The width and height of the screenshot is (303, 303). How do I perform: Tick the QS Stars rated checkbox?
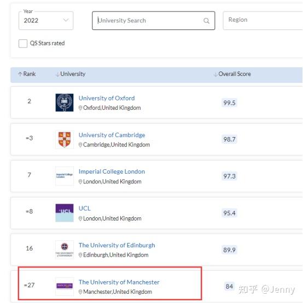(x=23, y=43)
